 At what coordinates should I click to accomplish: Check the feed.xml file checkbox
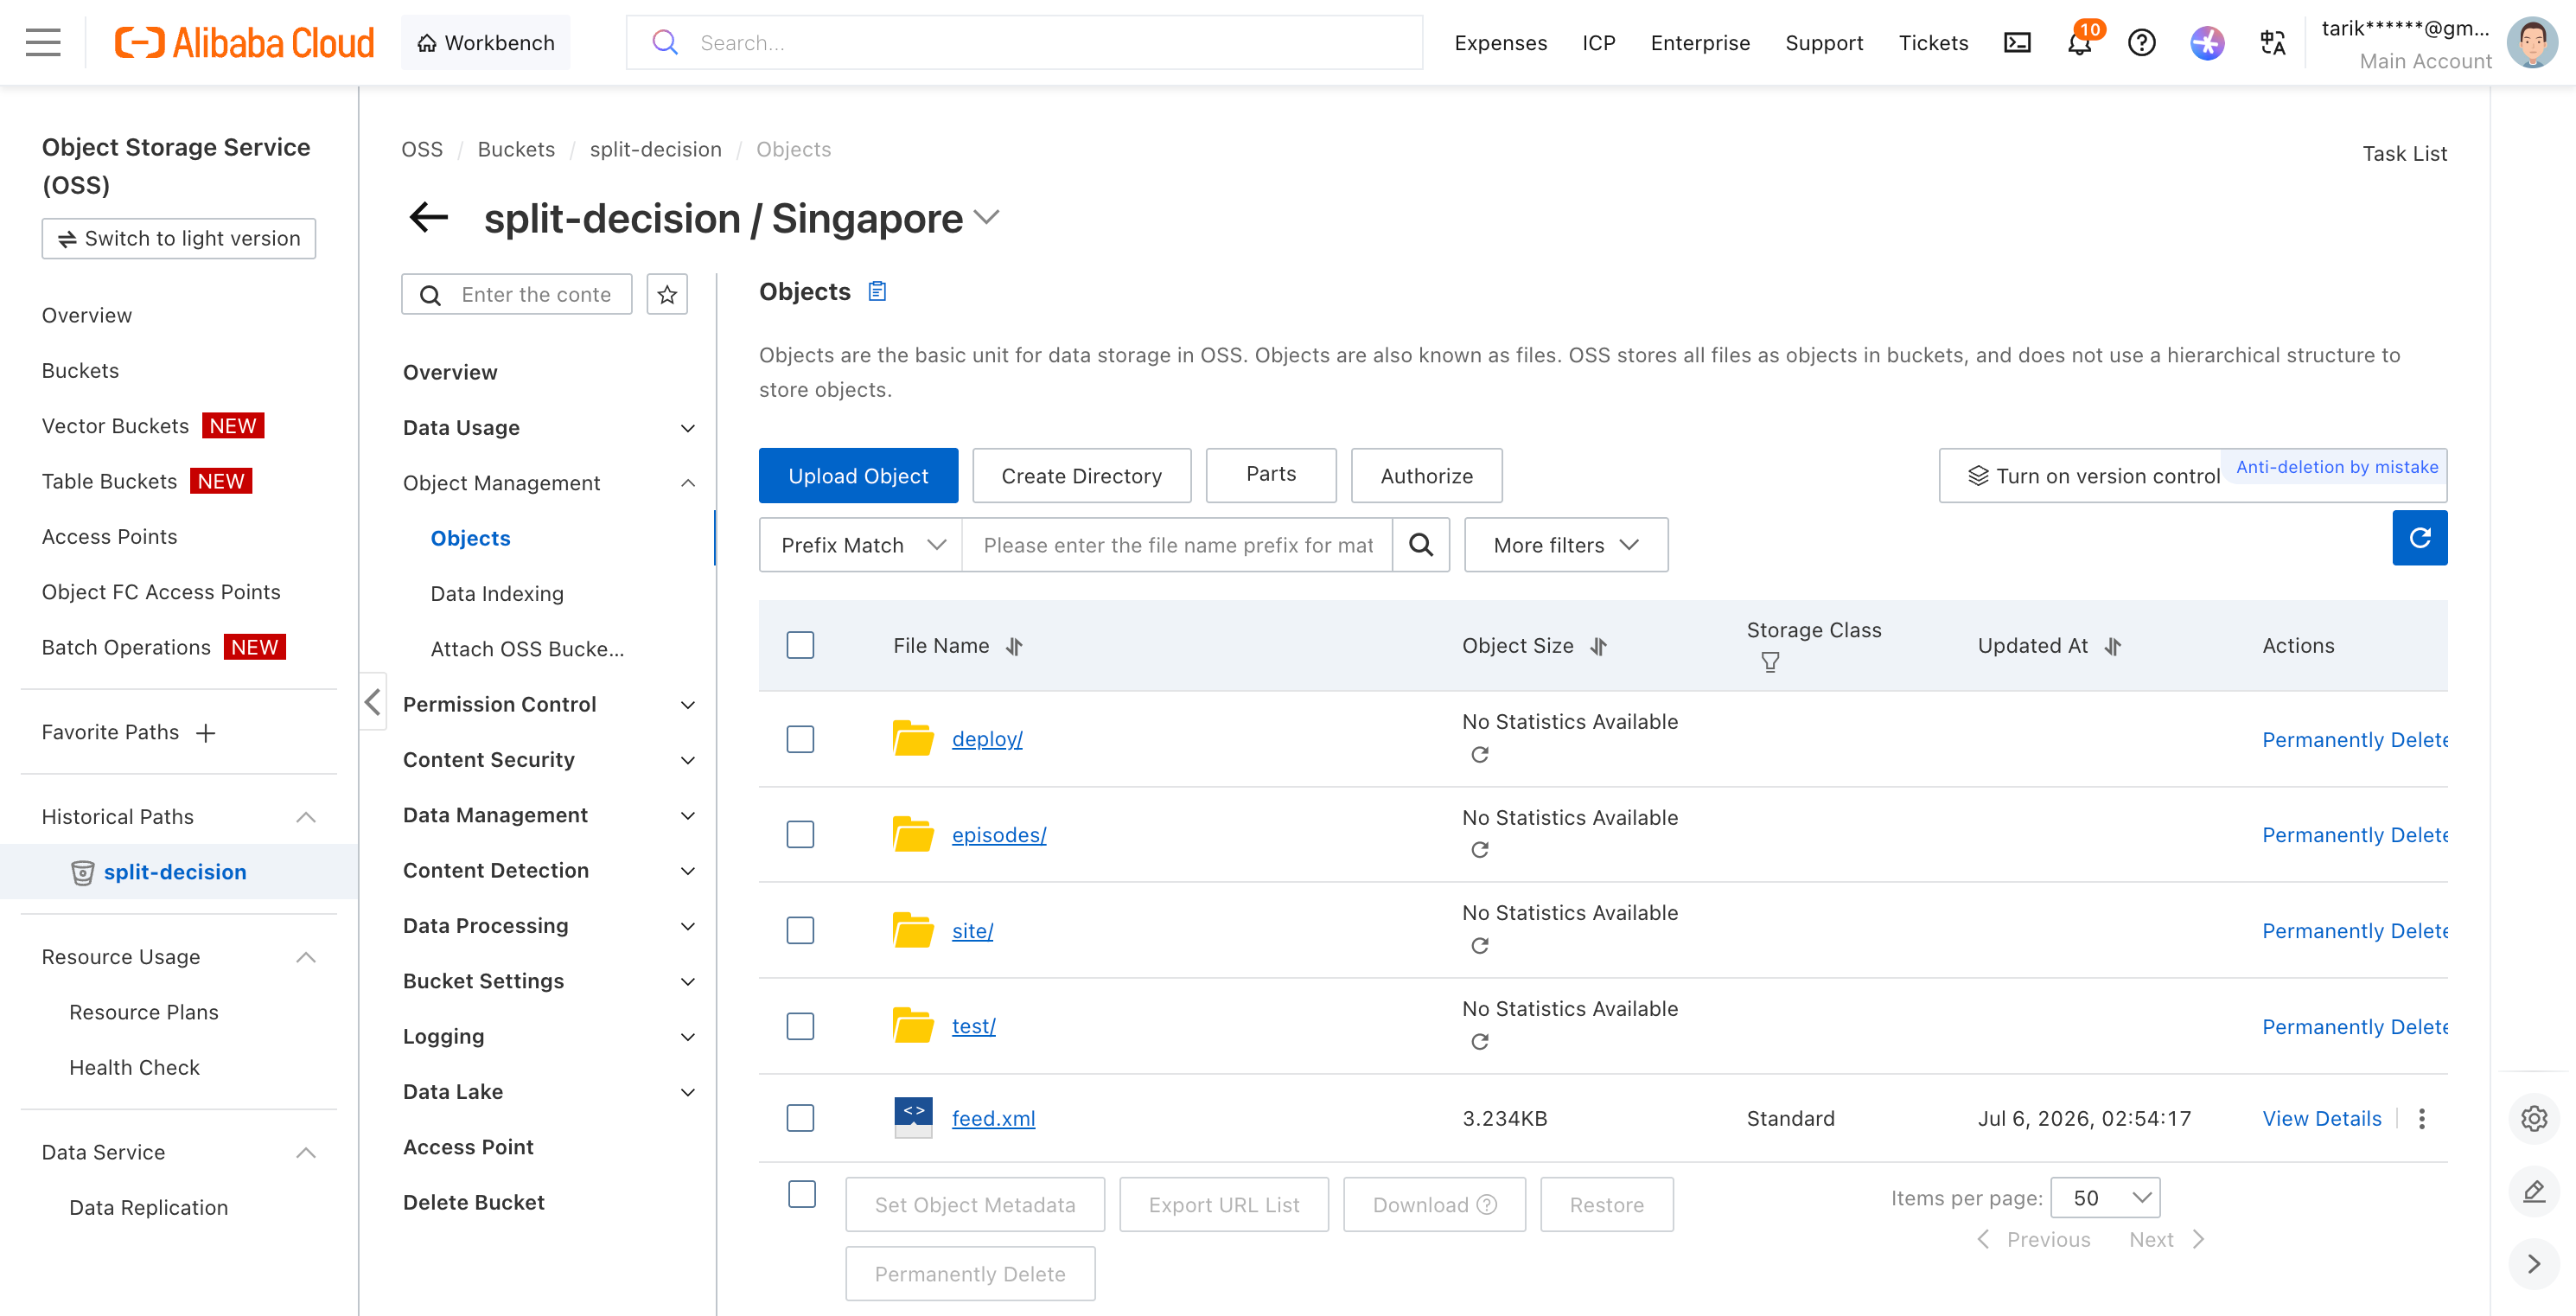point(800,1117)
